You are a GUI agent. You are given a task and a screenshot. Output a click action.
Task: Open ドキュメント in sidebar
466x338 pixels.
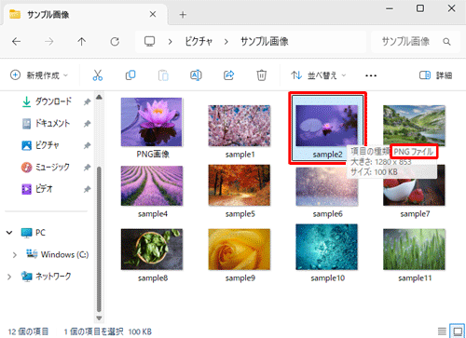[46, 124]
